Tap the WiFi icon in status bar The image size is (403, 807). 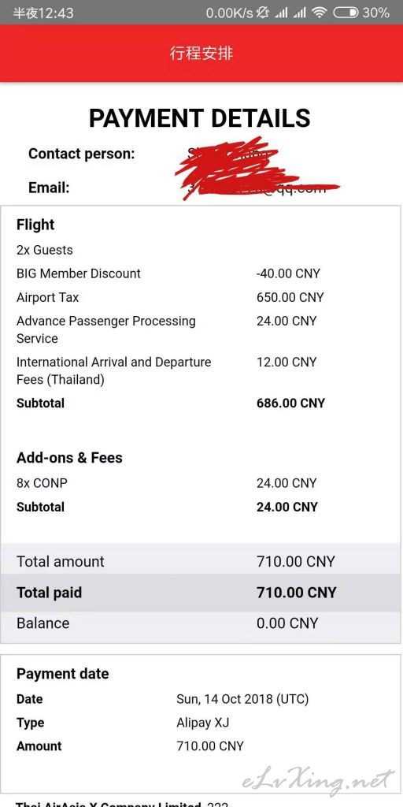(320, 13)
